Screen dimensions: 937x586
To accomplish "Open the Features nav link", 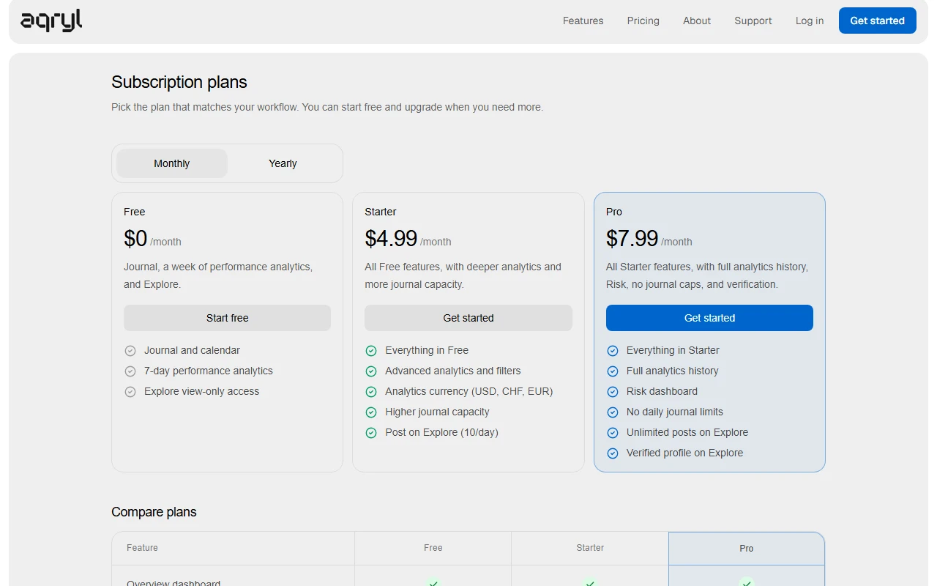I will click(583, 21).
